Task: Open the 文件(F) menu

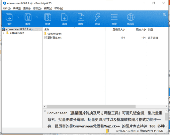Action: [x=7, y=8]
